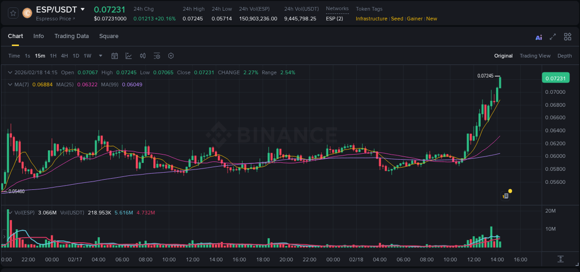Open the AI analysis panel
This screenshot has height=272, width=580.
[538, 37]
